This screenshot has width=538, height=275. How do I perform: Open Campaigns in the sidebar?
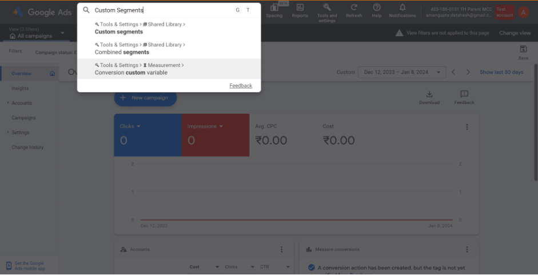pyautogui.click(x=23, y=118)
